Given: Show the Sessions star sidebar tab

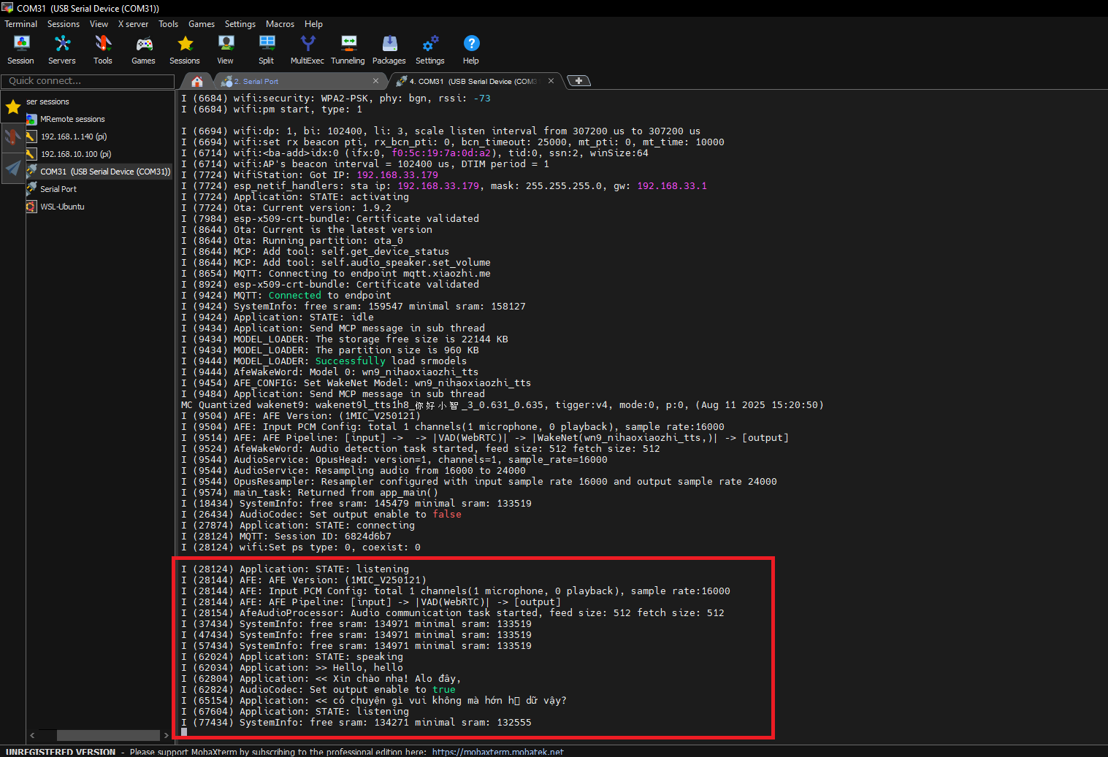Looking at the screenshot, I should 13,108.
